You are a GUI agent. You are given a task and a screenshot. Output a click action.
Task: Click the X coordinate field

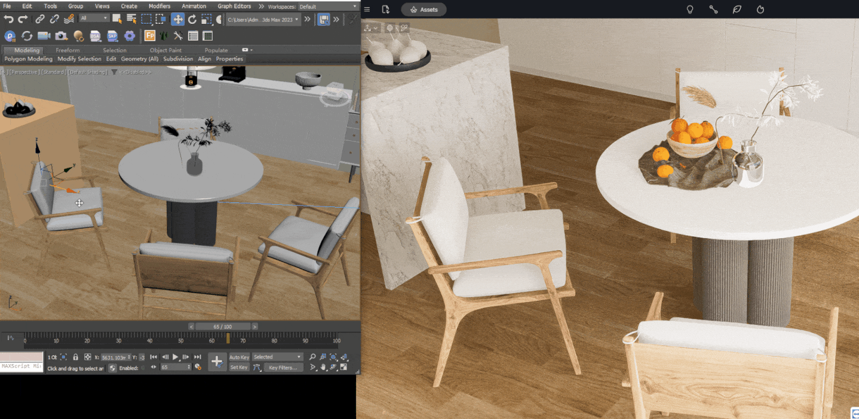(x=115, y=358)
